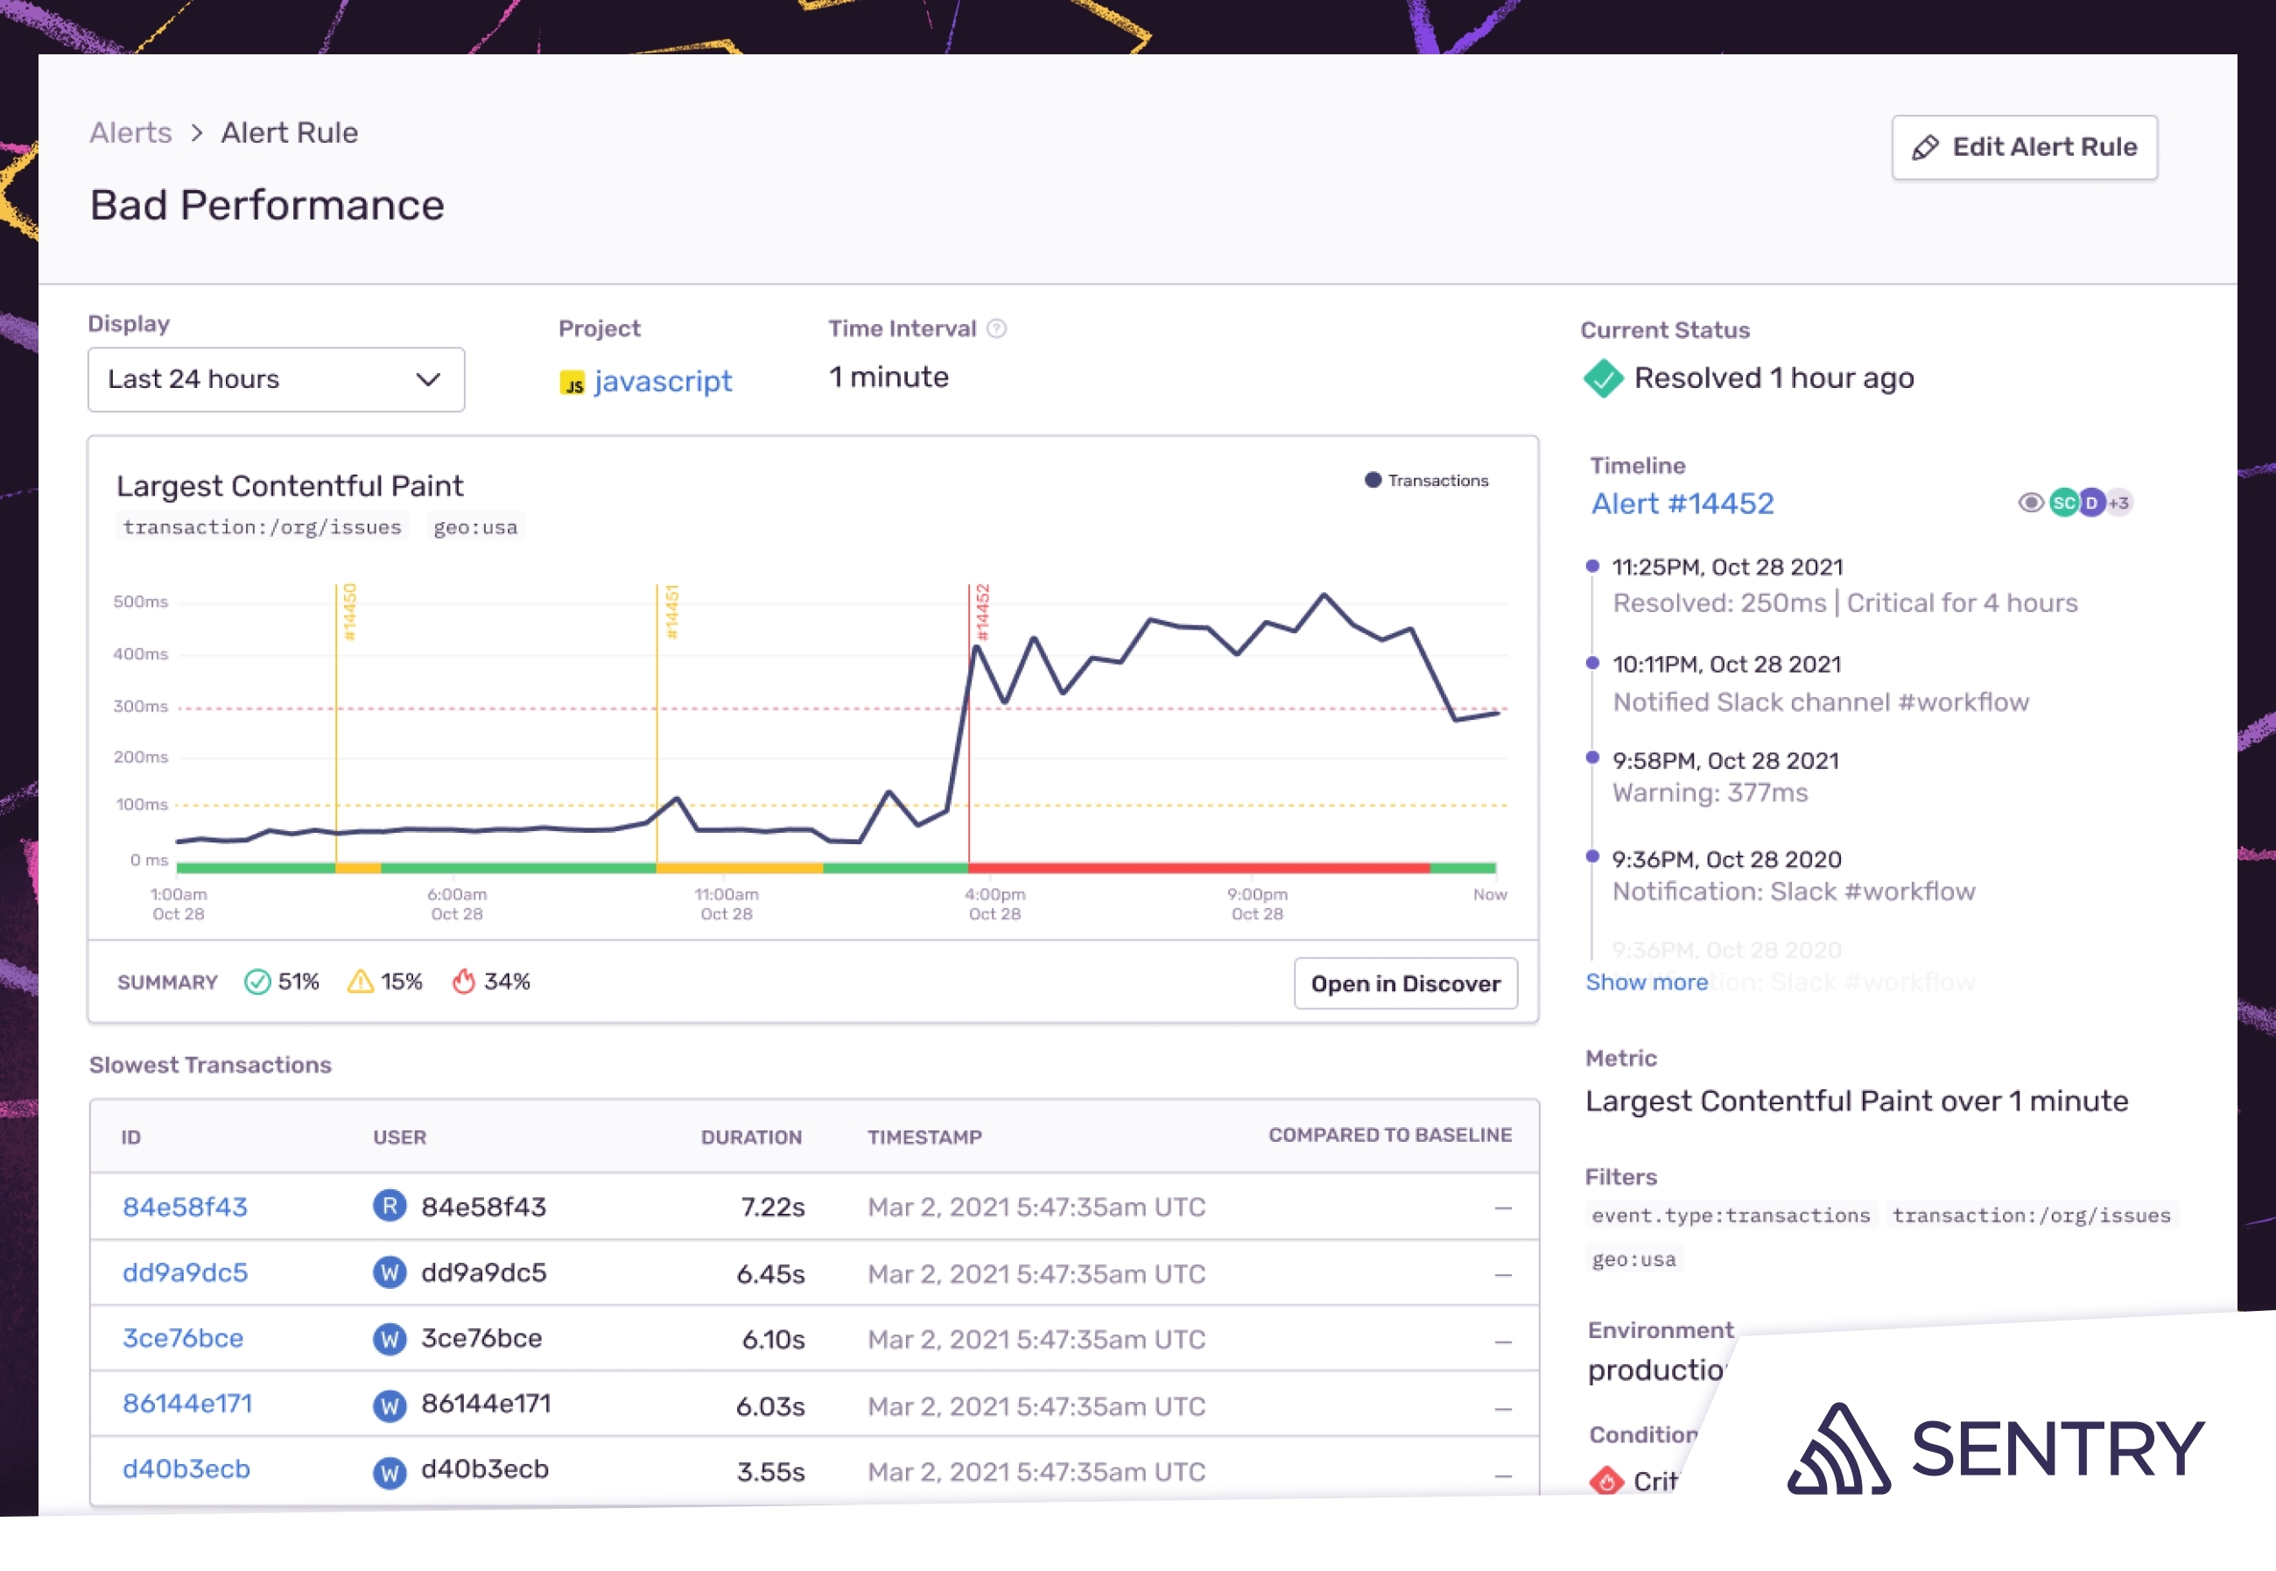Go to Alerts in the breadcrumb
The image size is (2276, 1571).
[131, 133]
